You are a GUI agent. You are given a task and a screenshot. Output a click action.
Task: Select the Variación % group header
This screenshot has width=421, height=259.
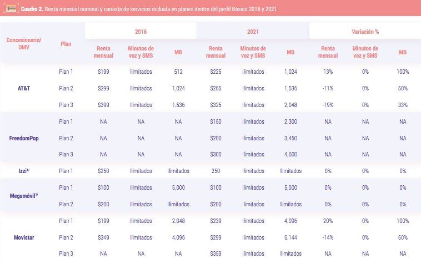365,31
